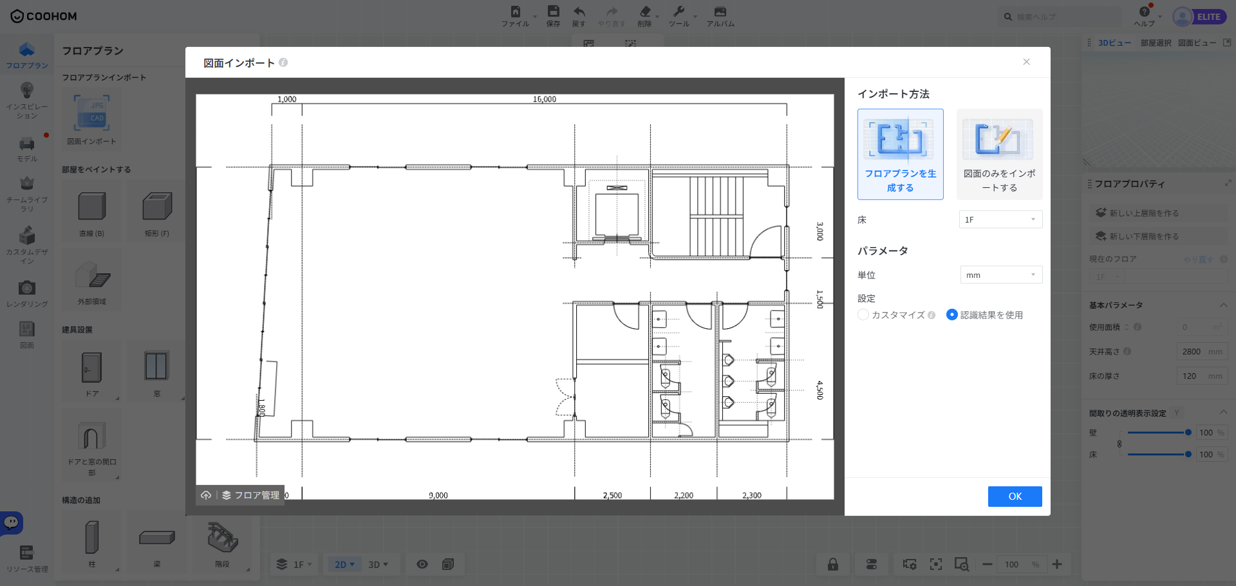1236x586 pixels.
Task: Choose 図面のみをインポートする import method
Action: [x=1000, y=154]
